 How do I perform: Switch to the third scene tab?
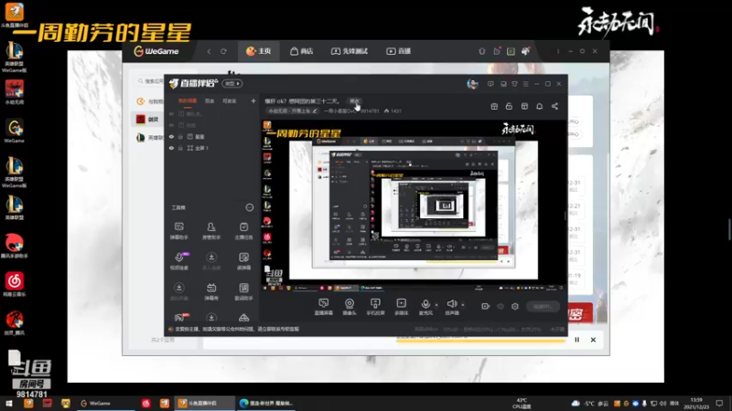(230, 100)
